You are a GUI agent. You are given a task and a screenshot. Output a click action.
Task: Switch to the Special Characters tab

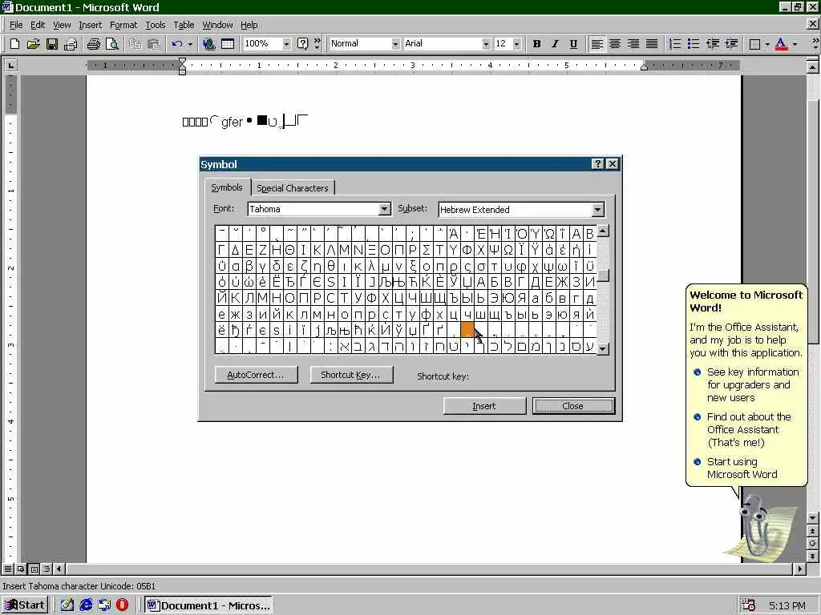pyautogui.click(x=293, y=188)
